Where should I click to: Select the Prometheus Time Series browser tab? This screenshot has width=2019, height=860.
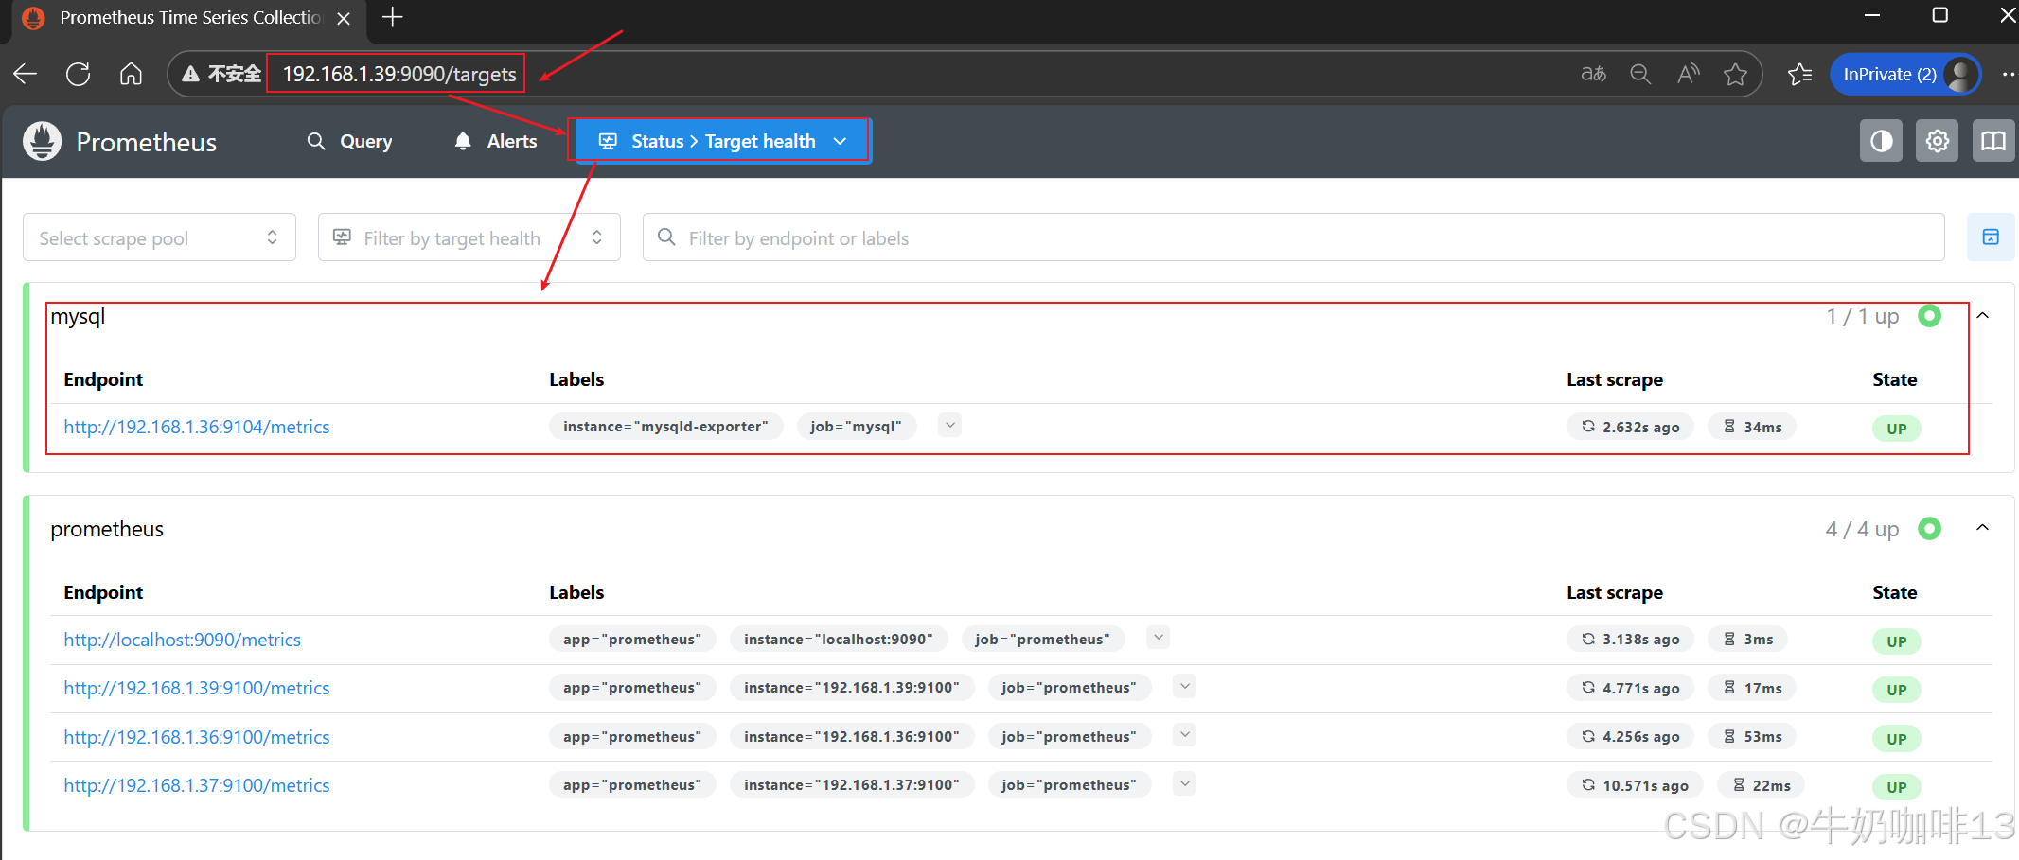click(x=189, y=18)
